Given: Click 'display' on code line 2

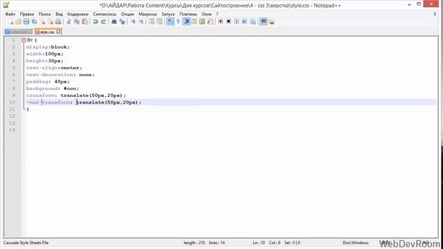Looking at the screenshot, I should pos(37,47).
